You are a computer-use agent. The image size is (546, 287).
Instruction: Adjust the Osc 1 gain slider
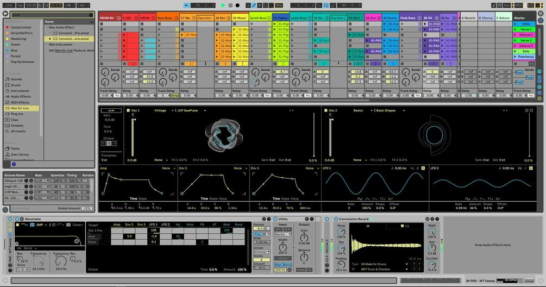coord(133,137)
